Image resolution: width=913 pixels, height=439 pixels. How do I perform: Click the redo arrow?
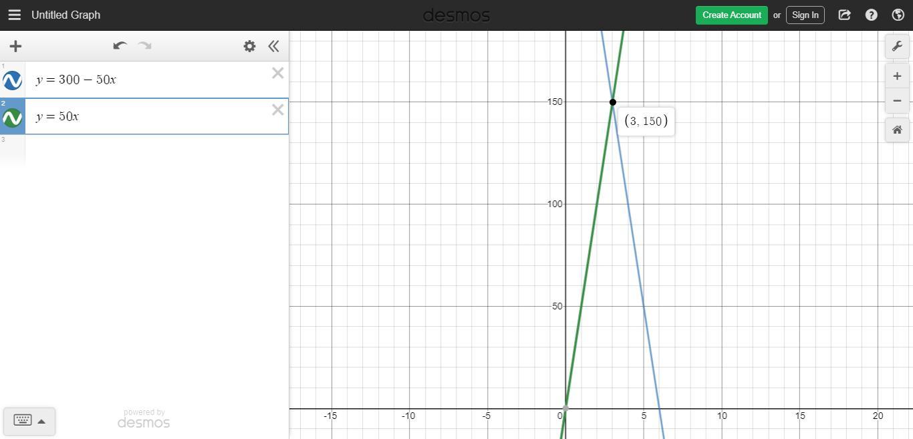[144, 46]
